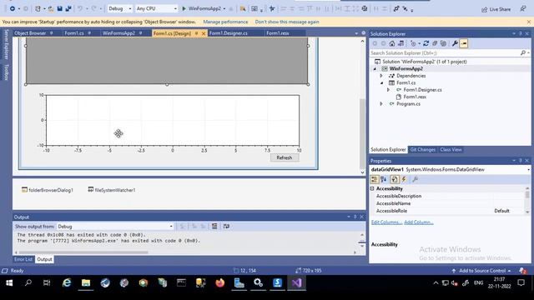The image size is (534, 300).
Task: Click Don't show this message again
Action: pos(287,22)
